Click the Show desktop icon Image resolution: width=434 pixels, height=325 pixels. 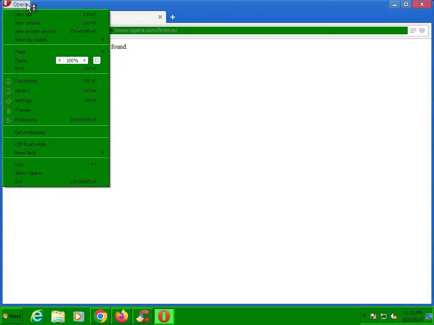[x=429, y=316]
